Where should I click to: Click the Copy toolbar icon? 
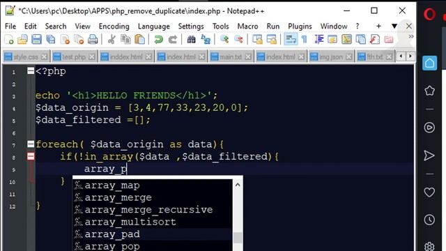pos(125,40)
